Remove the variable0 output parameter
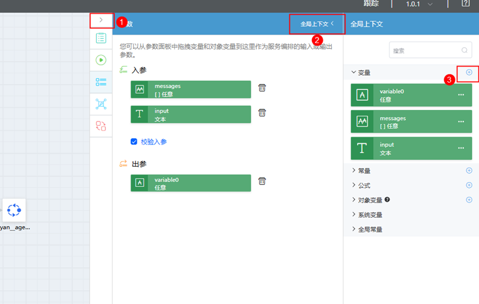This screenshot has height=304, width=479. pyautogui.click(x=262, y=181)
